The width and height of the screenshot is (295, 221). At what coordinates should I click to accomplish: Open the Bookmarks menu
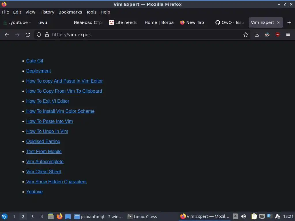click(70, 12)
